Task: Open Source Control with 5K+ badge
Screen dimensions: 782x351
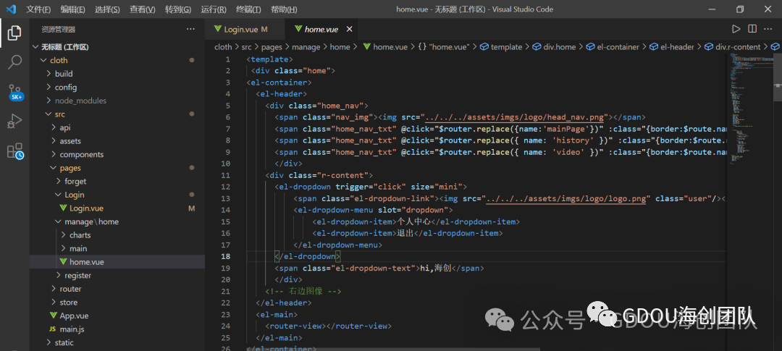Action: [x=14, y=92]
